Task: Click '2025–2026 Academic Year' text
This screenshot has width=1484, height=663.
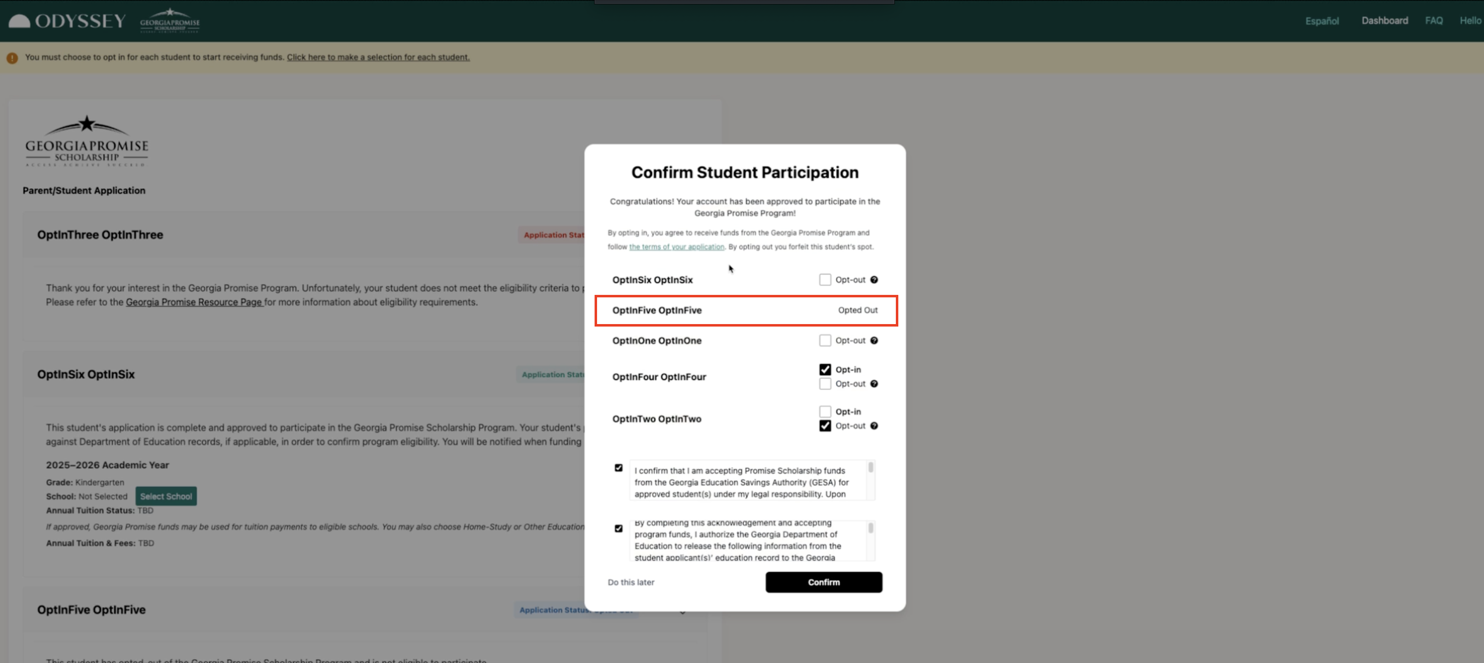Action: click(x=107, y=465)
